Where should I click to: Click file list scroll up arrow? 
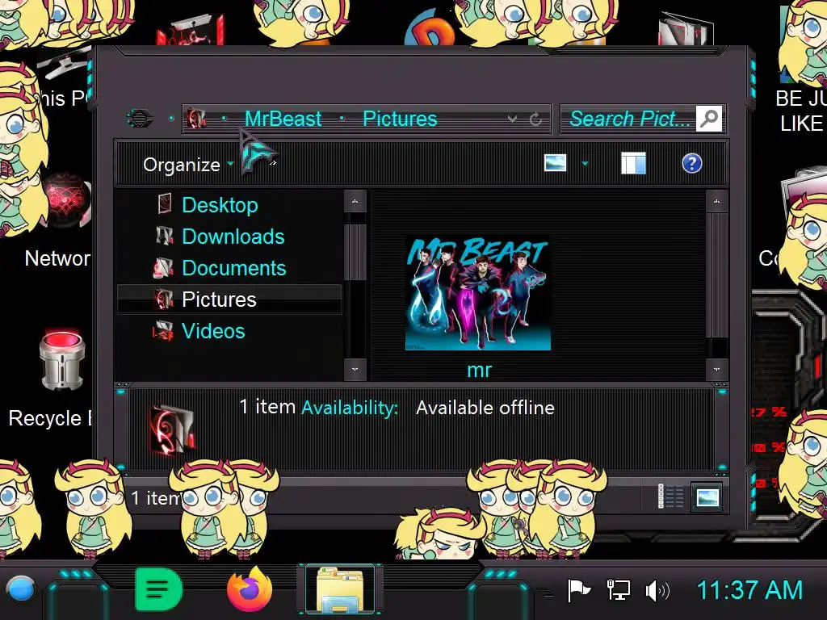click(716, 201)
